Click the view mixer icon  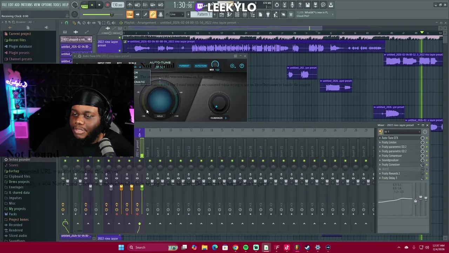tap(245, 14)
